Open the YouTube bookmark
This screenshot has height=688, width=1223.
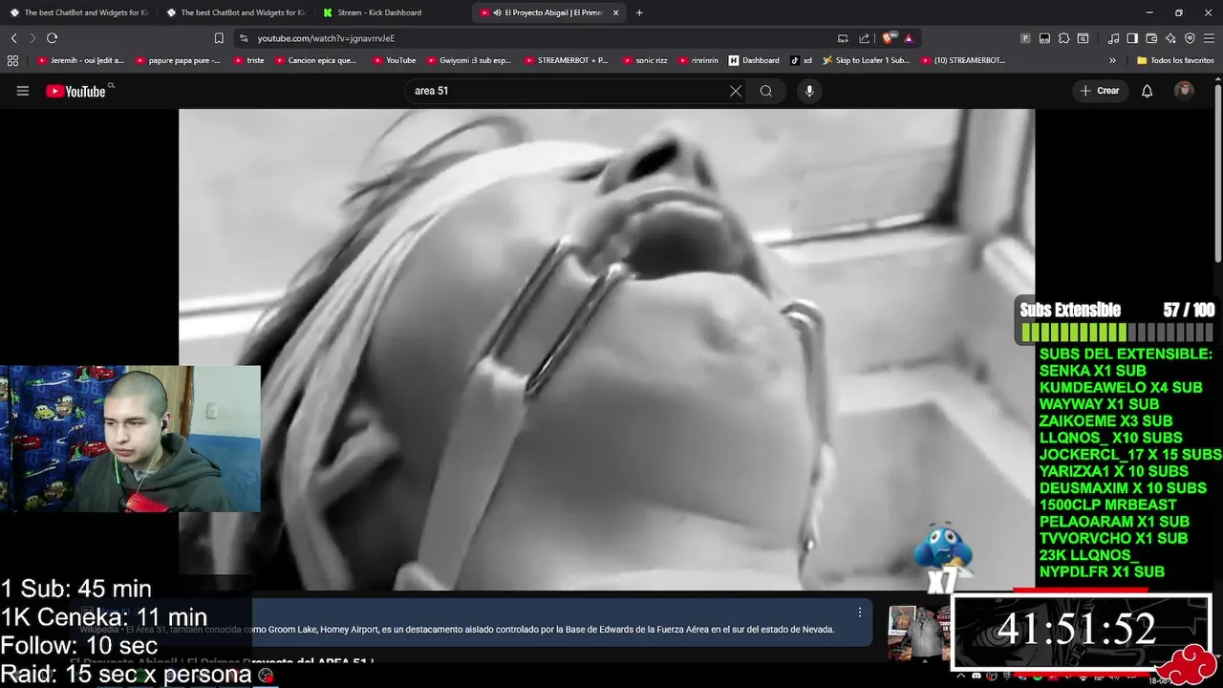coord(394,60)
